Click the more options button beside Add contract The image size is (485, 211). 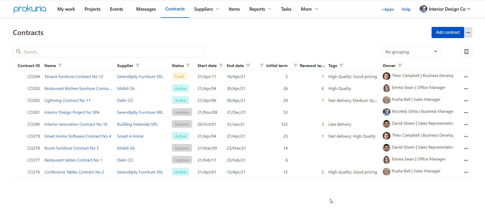point(468,33)
